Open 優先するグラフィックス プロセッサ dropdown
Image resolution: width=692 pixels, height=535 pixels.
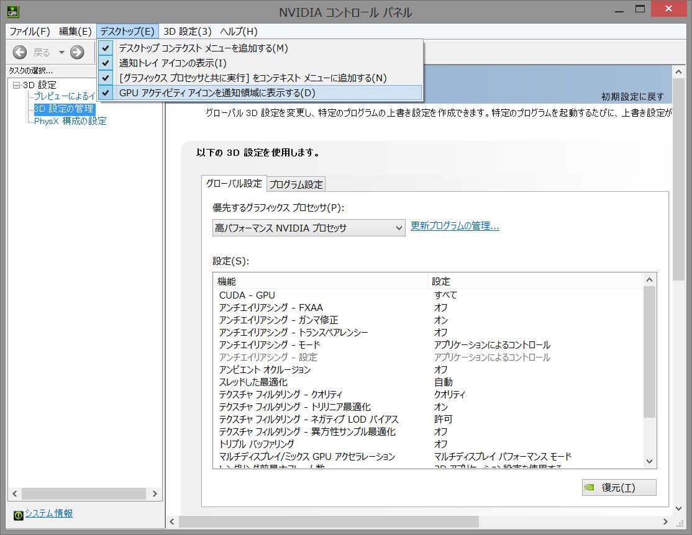309,228
